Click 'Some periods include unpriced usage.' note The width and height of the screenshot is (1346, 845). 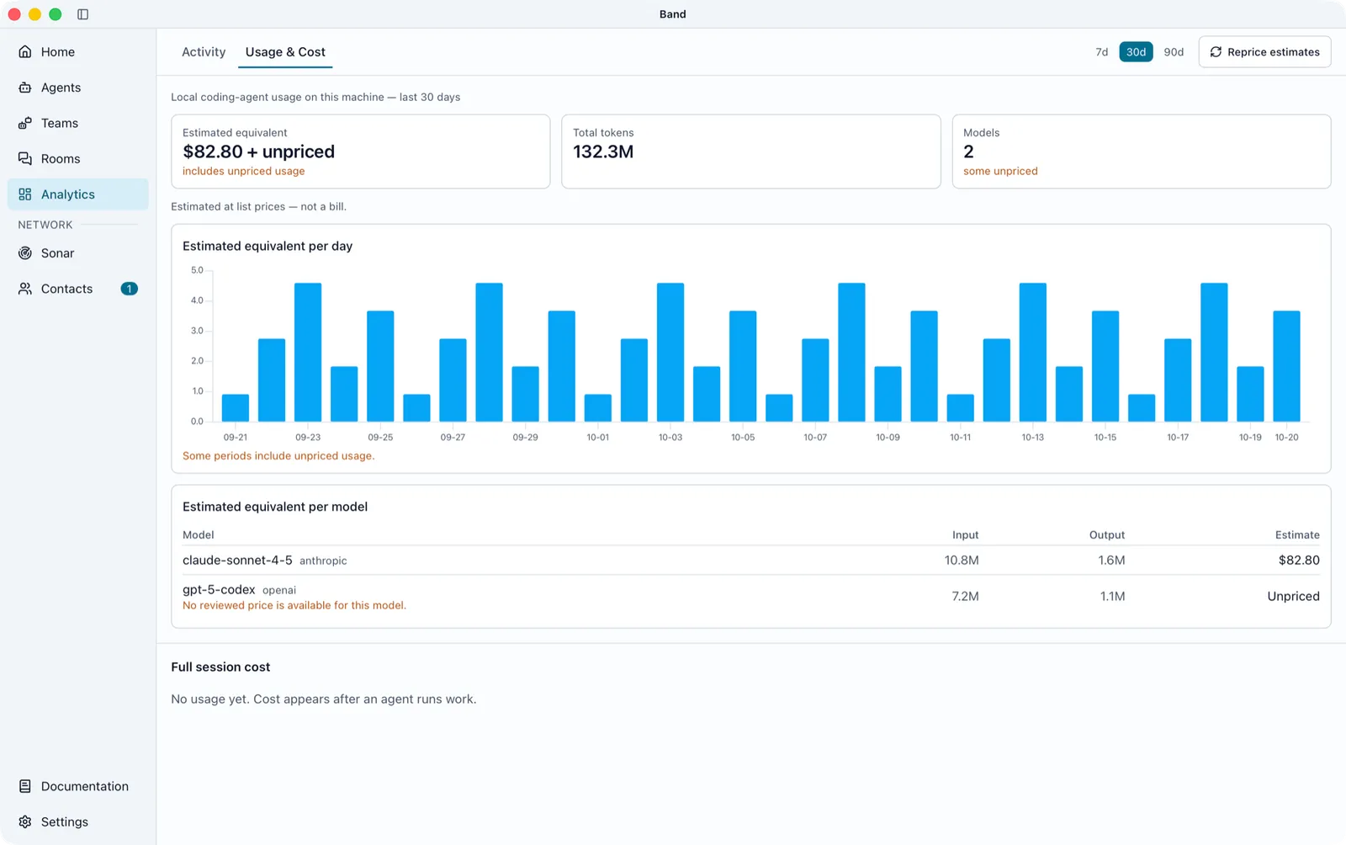tap(278, 455)
